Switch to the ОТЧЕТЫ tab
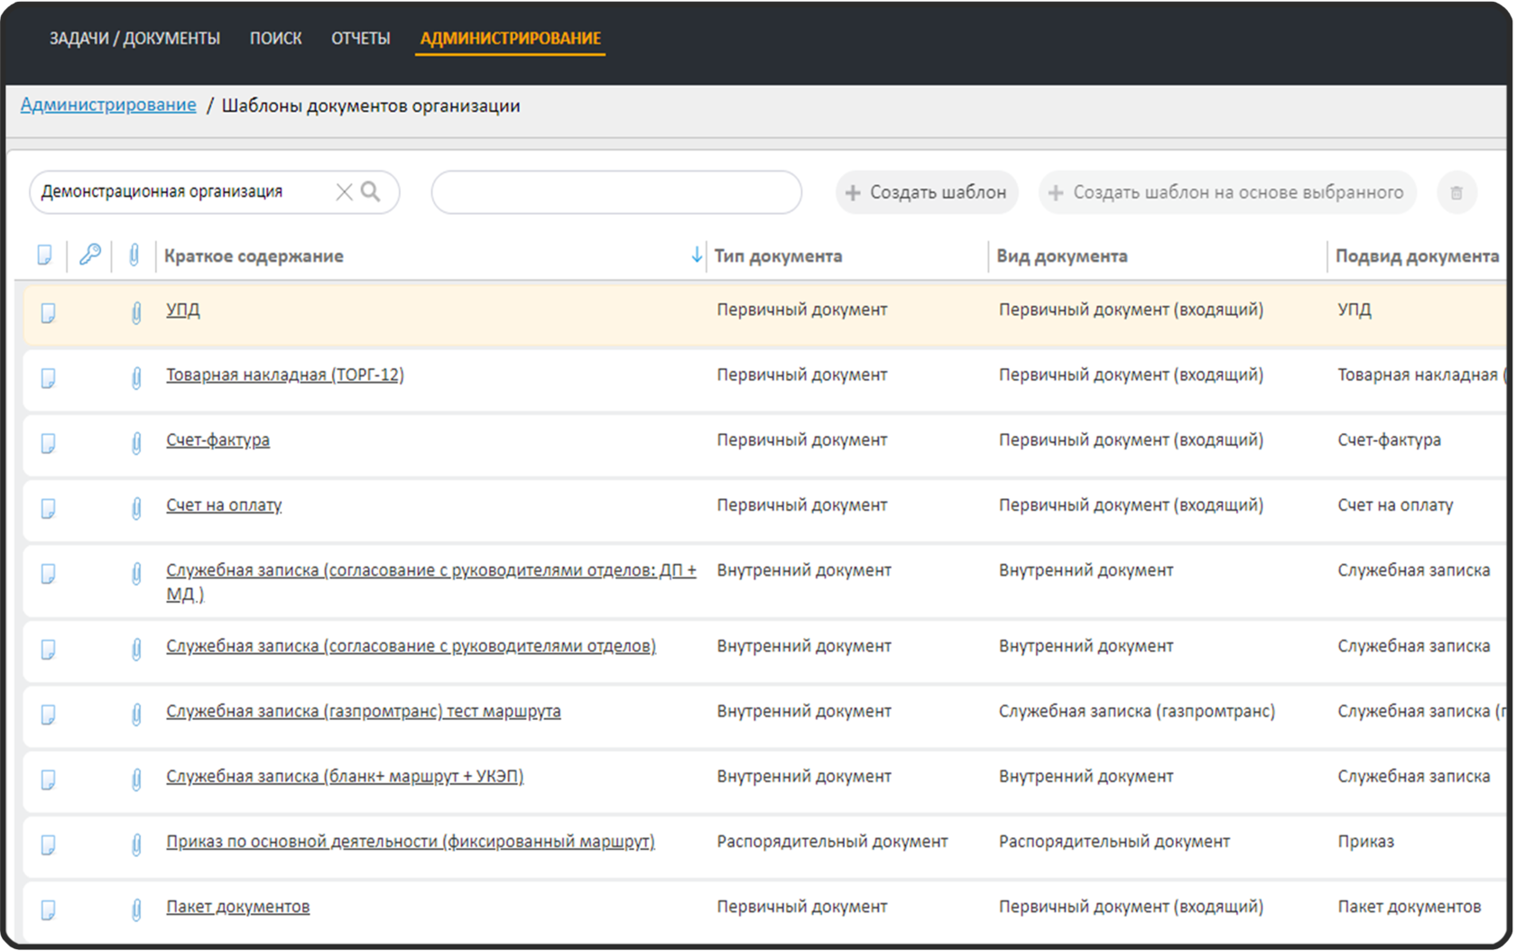The height and width of the screenshot is (951, 1516). (x=360, y=38)
